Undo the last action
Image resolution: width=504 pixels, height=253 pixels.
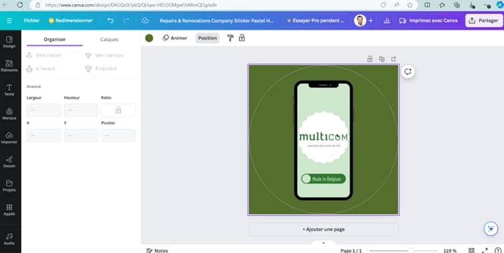click(111, 21)
